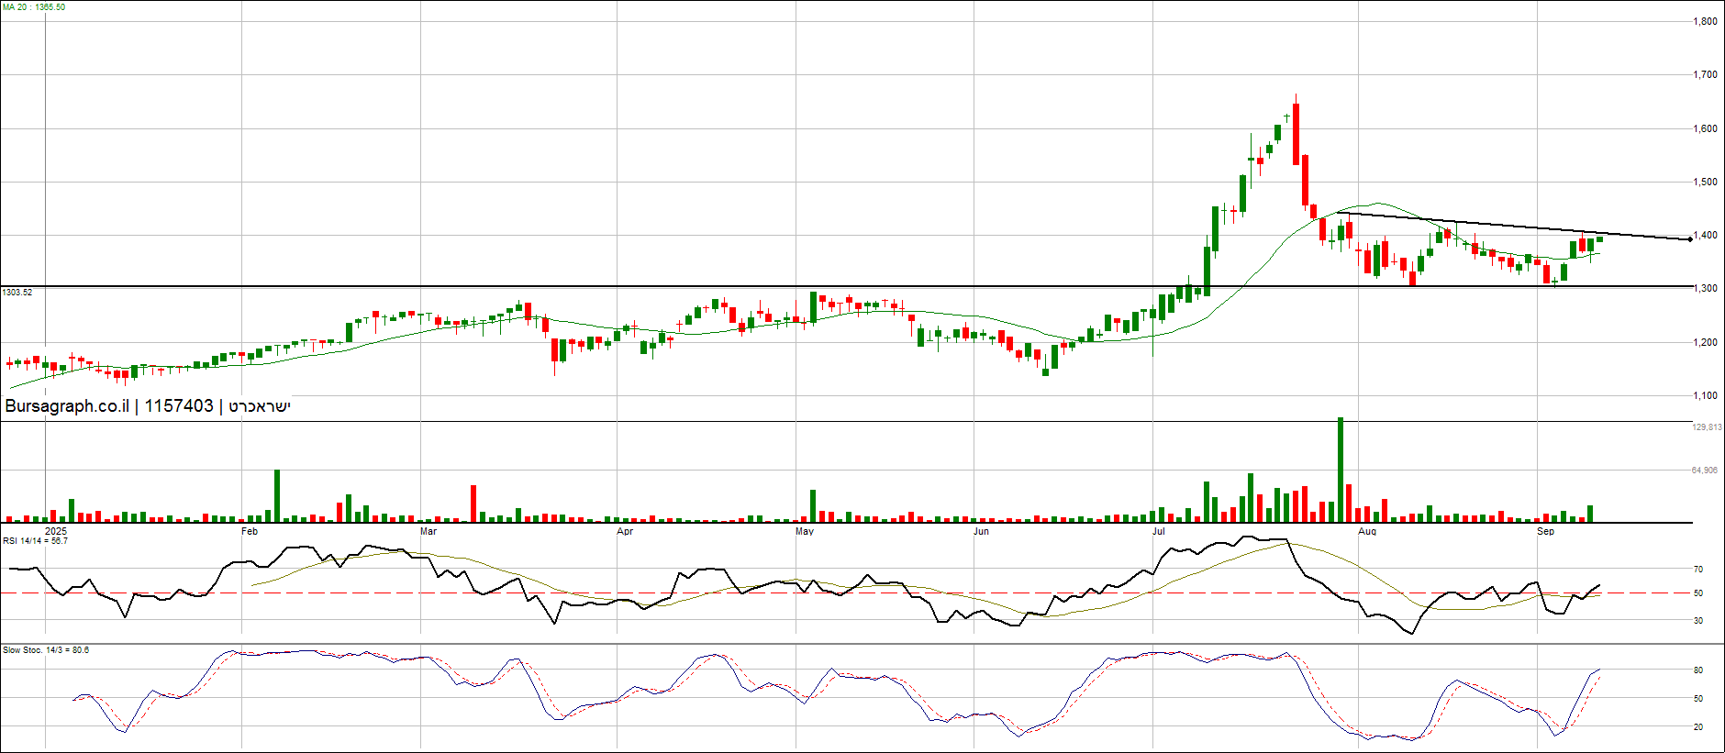The image size is (1725, 753).
Task: Click the MA 20 indicator value label
Action: tap(34, 7)
